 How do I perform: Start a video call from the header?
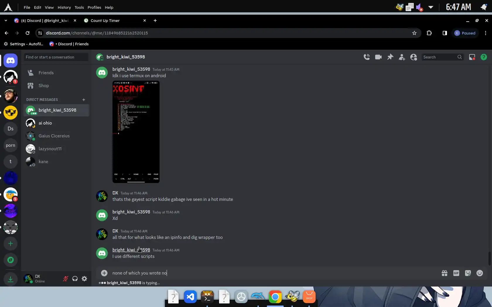tap(378, 57)
